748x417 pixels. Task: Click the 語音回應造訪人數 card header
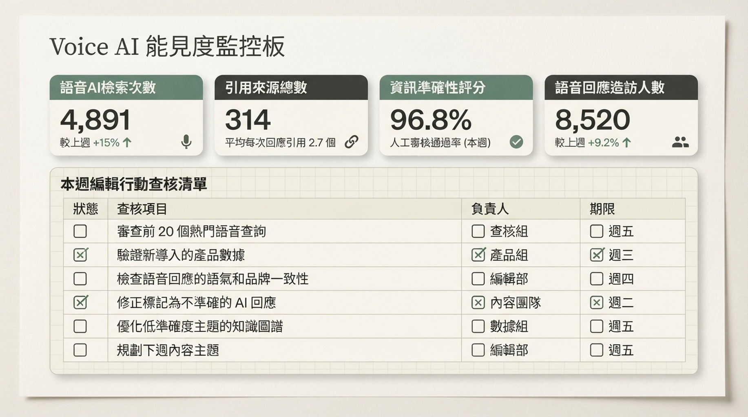[621, 88]
